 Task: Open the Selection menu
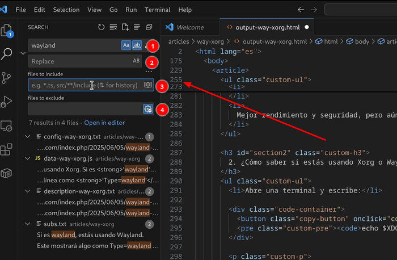point(66,10)
